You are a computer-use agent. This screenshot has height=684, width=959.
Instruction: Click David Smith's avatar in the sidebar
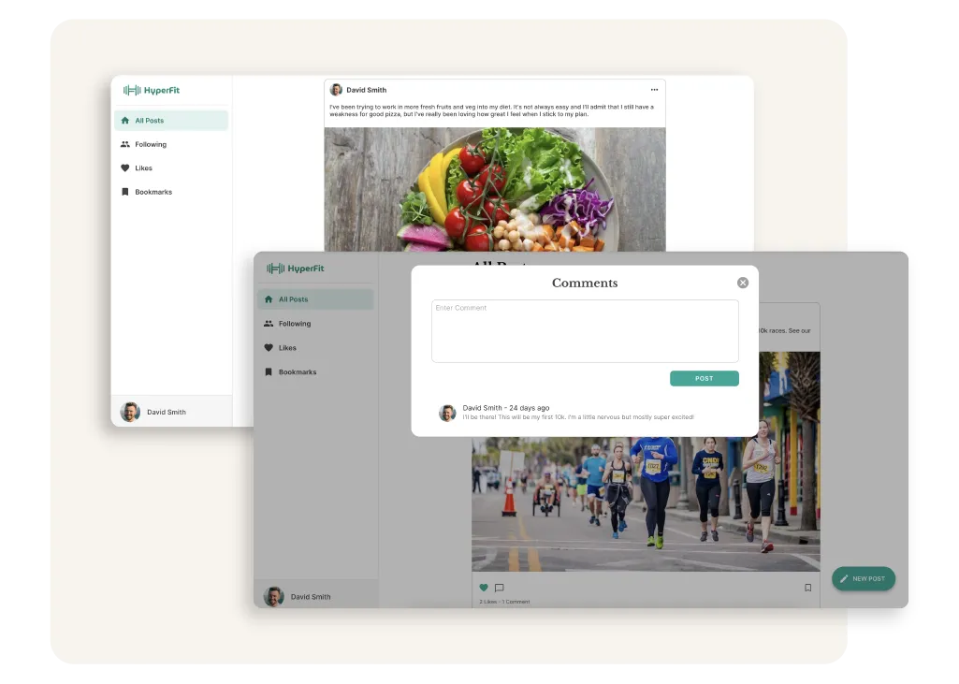coord(274,596)
